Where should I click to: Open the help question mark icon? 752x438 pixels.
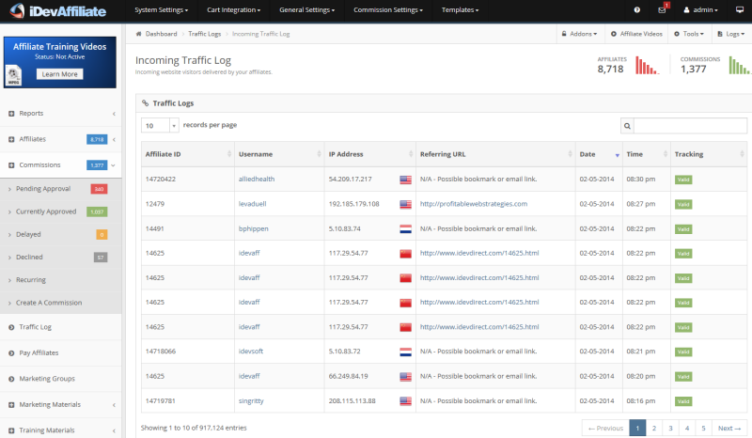637,10
